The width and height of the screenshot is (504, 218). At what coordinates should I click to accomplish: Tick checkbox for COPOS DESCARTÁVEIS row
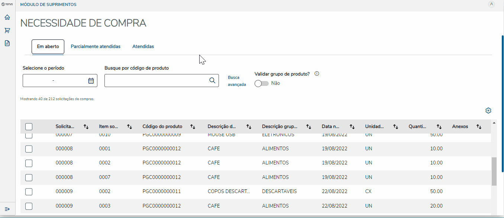point(29,192)
